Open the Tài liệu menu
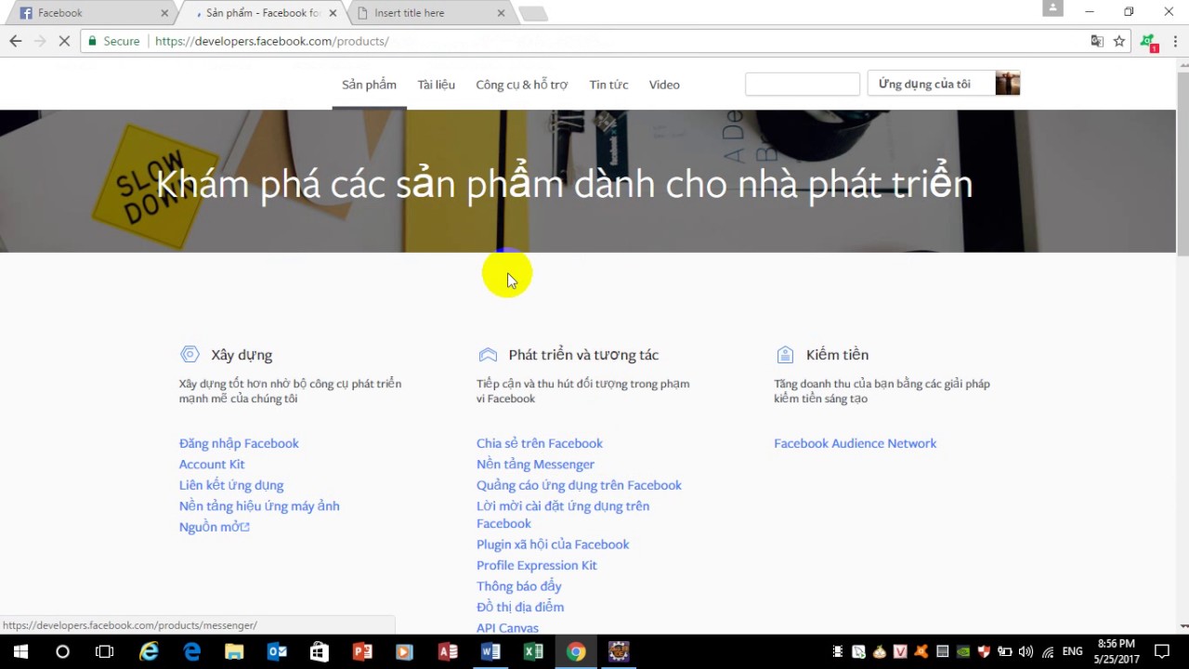Image resolution: width=1189 pixels, height=669 pixels. click(x=436, y=85)
